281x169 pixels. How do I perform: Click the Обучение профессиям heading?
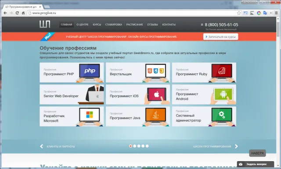(68, 48)
